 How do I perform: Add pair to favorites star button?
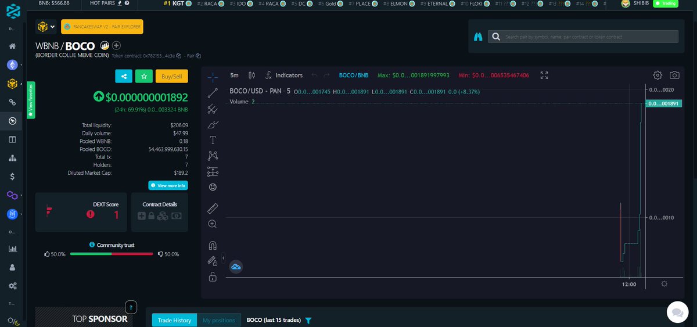point(143,76)
